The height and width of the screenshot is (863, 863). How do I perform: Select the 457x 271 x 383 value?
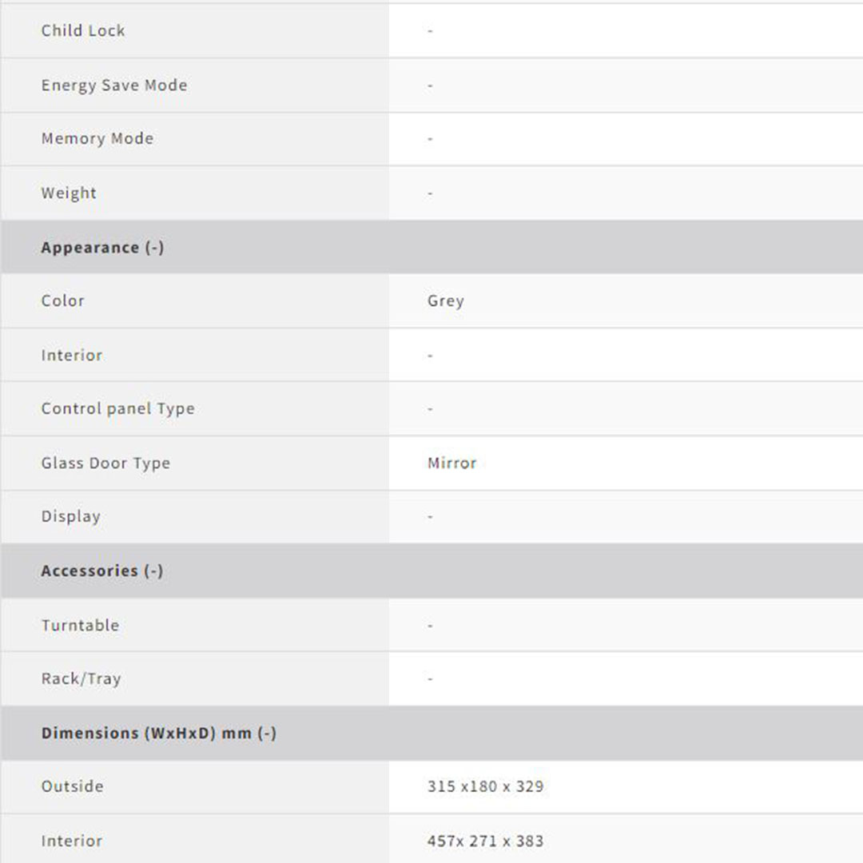click(485, 841)
